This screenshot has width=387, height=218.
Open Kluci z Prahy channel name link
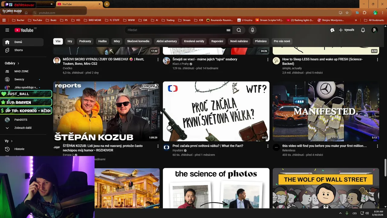(x=180, y=64)
